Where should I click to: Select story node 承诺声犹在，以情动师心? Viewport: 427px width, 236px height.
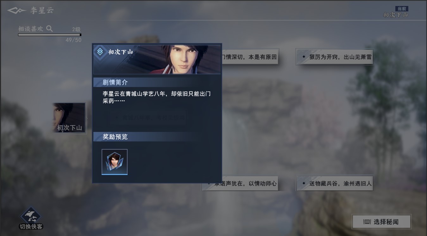click(240, 183)
